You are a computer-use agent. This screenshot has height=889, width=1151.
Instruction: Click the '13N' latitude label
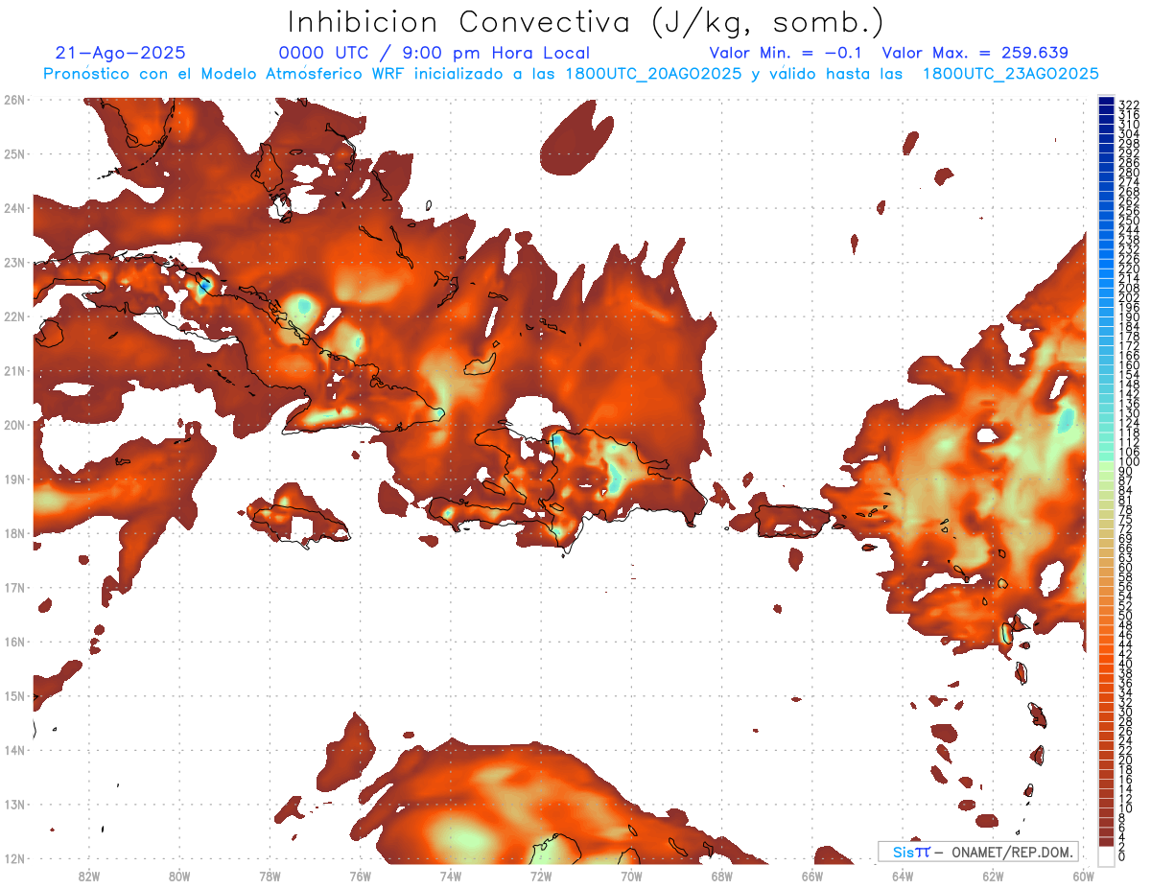point(13,804)
